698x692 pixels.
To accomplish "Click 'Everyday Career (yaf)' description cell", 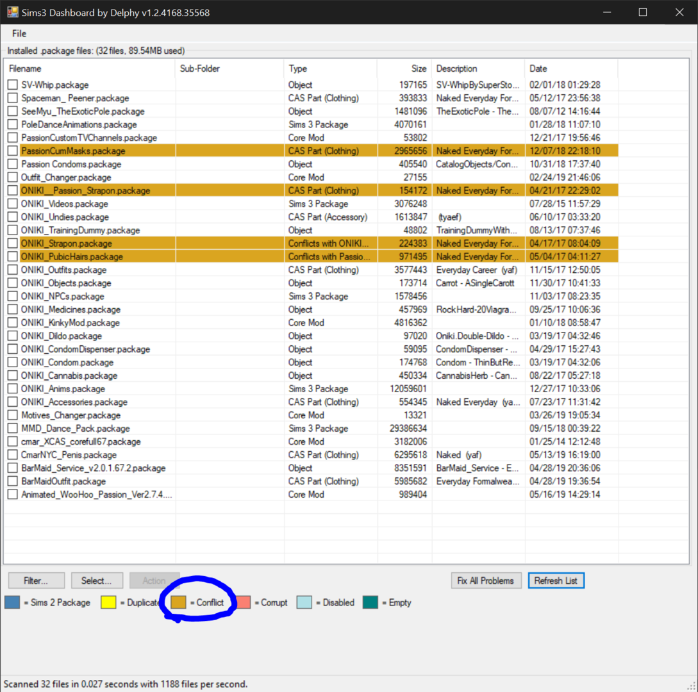I will (x=477, y=270).
